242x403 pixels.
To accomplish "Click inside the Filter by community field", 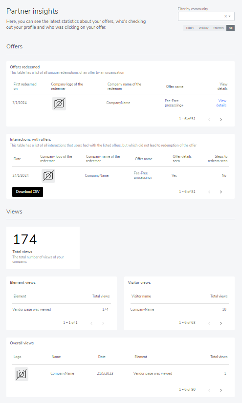I will (x=200, y=16).
